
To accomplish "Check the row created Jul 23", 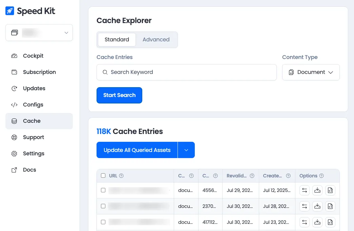I will pyautogui.click(x=103, y=222).
